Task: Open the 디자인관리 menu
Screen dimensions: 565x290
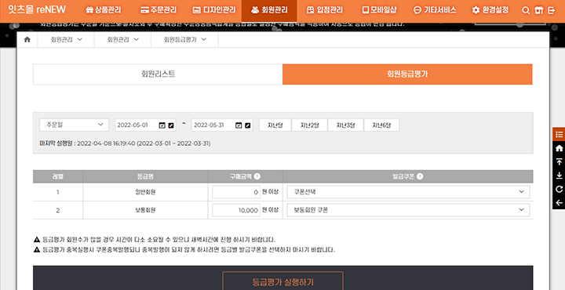Action: 214,10
